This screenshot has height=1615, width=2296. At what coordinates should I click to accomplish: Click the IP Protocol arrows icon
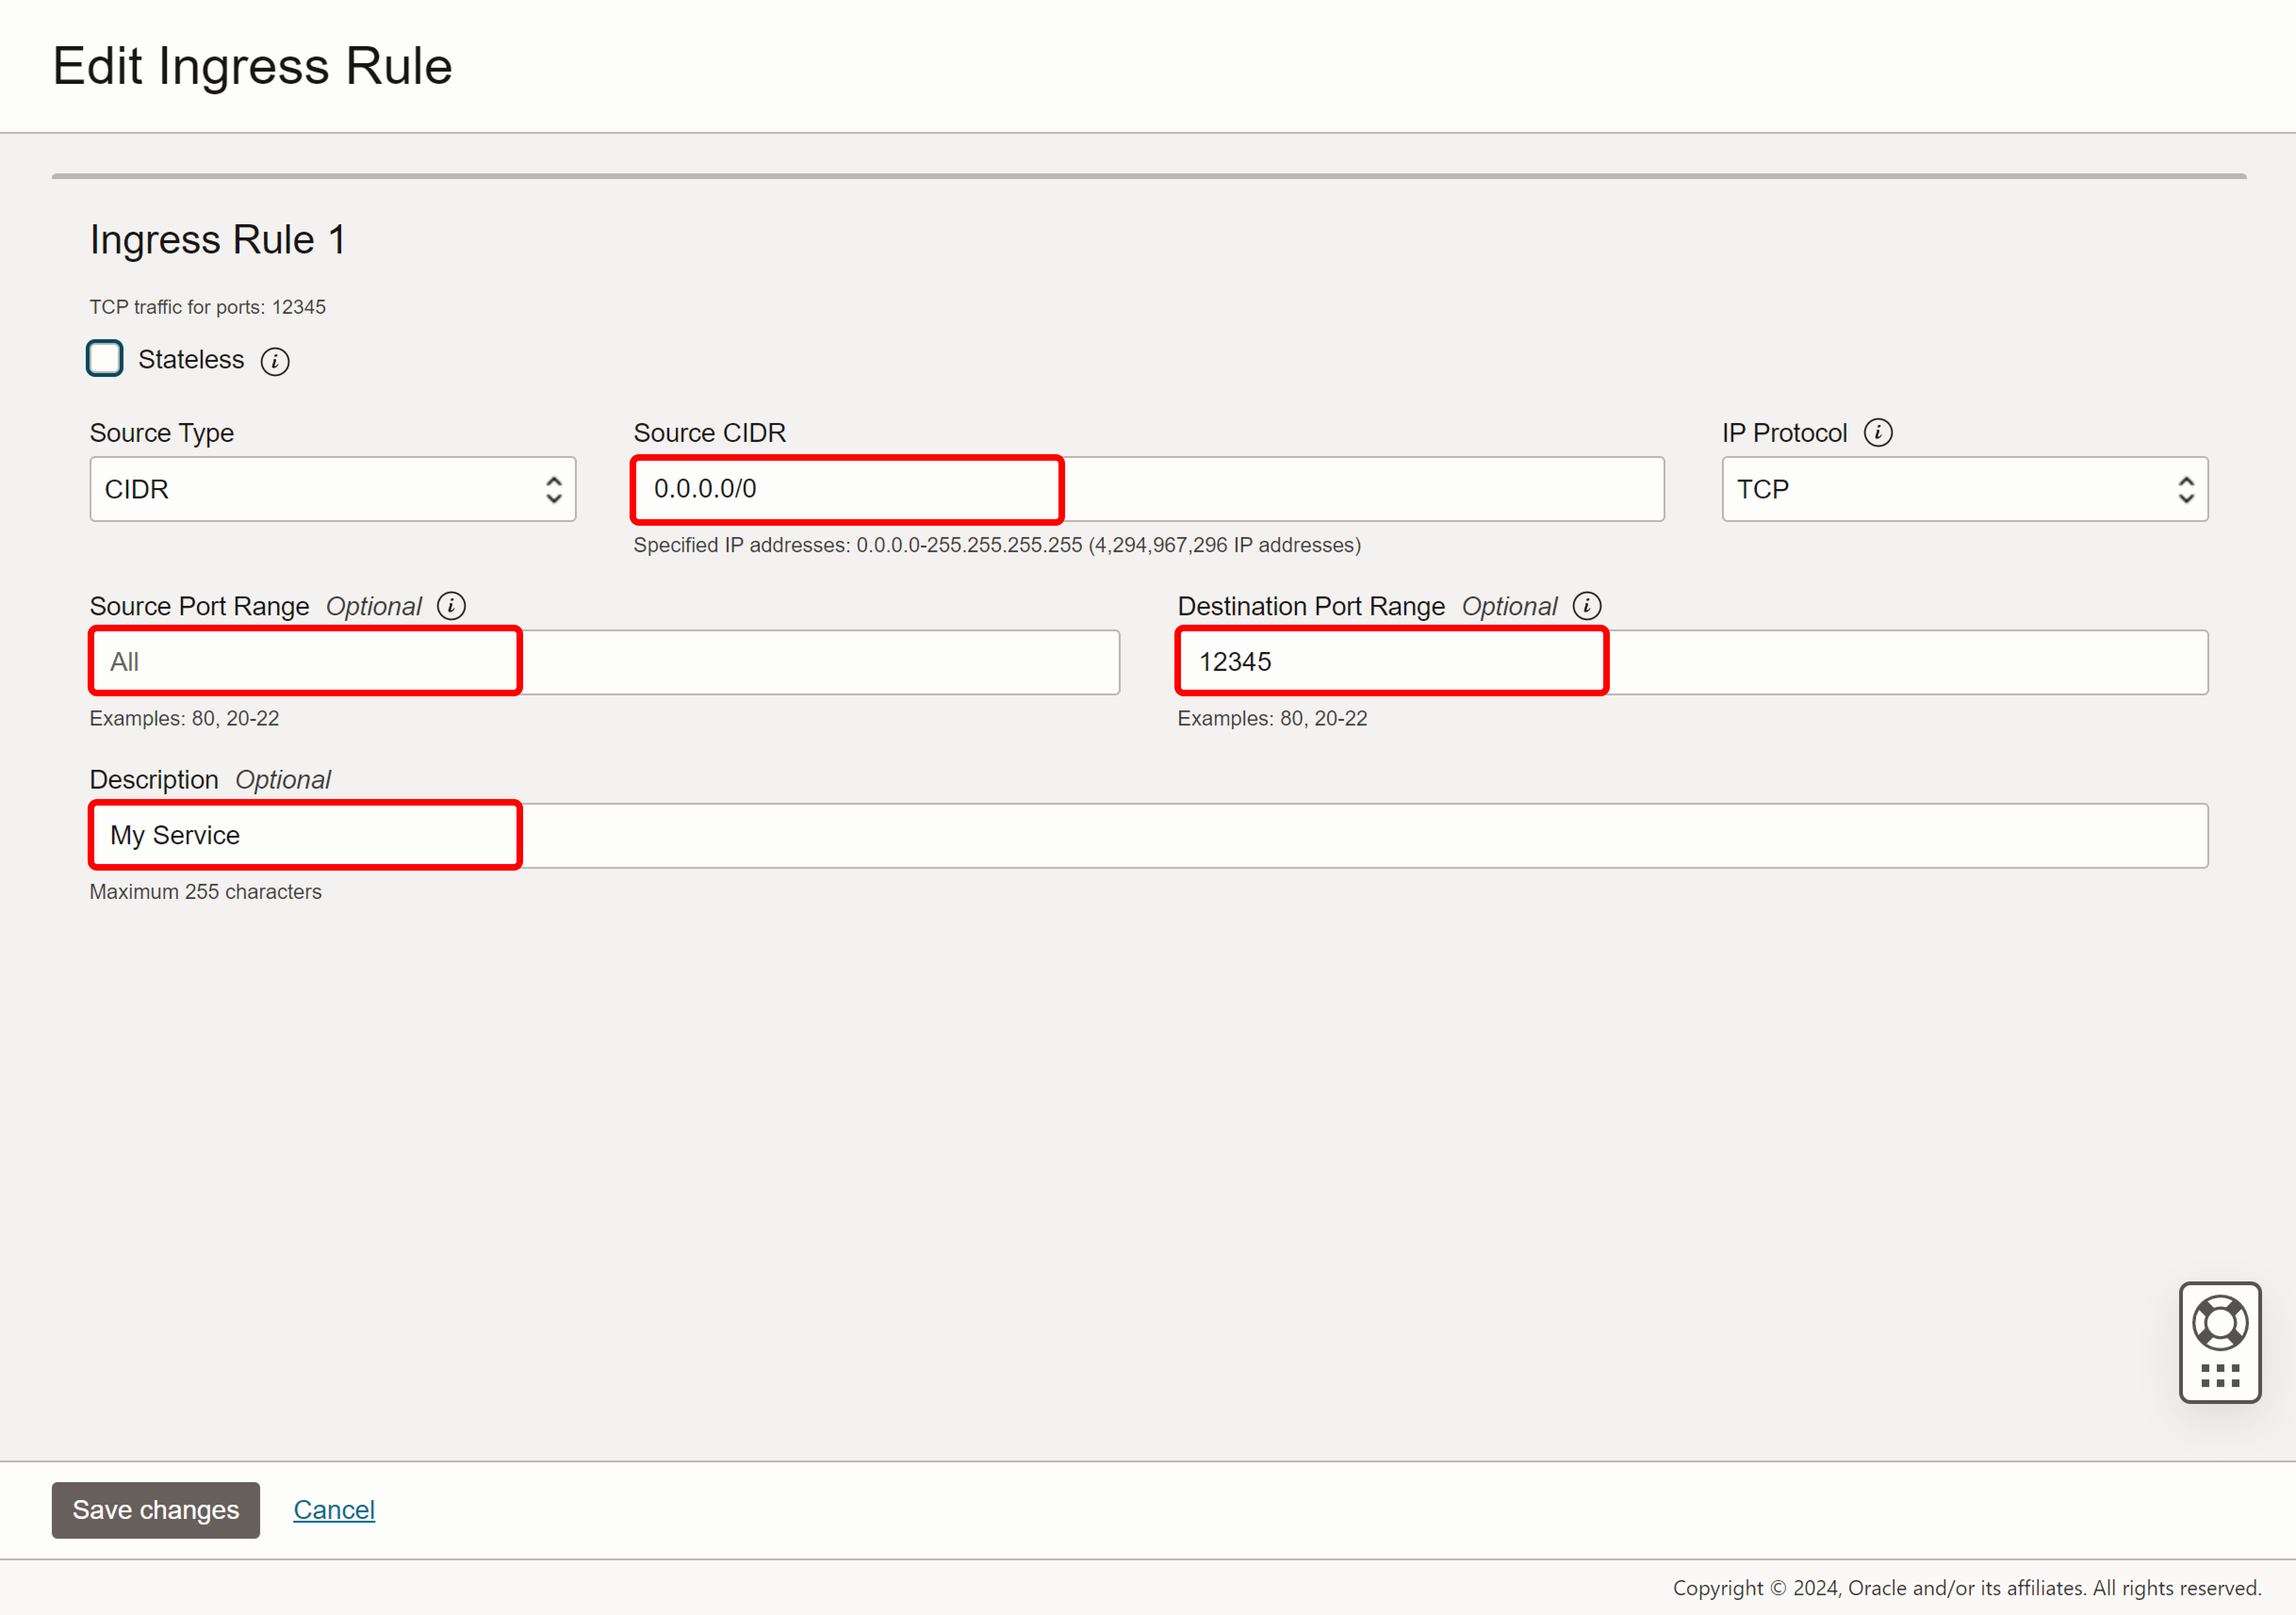coord(2186,490)
